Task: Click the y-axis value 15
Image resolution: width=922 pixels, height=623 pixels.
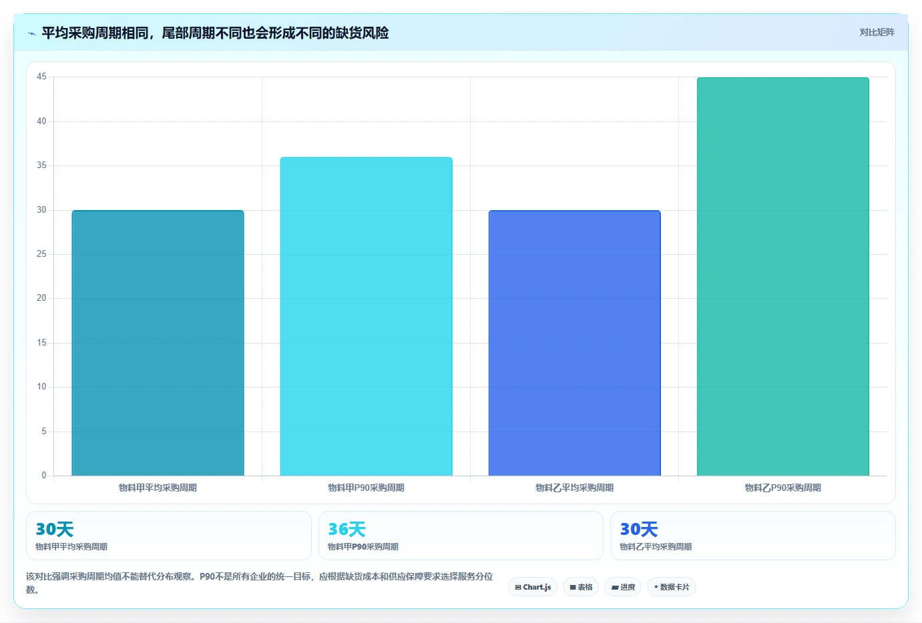Action: tap(41, 343)
